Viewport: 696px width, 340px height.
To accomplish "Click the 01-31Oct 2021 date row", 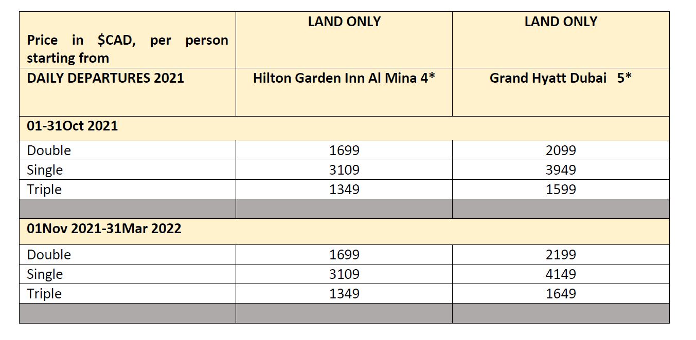I will pos(73,126).
